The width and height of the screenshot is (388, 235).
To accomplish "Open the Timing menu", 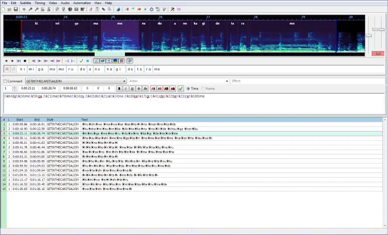I will [40, 3].
